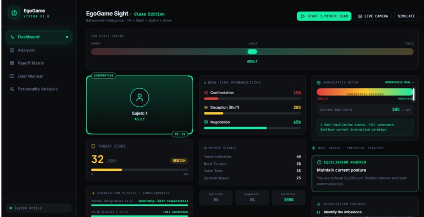The width and height of the screenshot is (424, 217).
Task: Click the Nash Equilibrium stable message
Action: [x=365, y=127]
